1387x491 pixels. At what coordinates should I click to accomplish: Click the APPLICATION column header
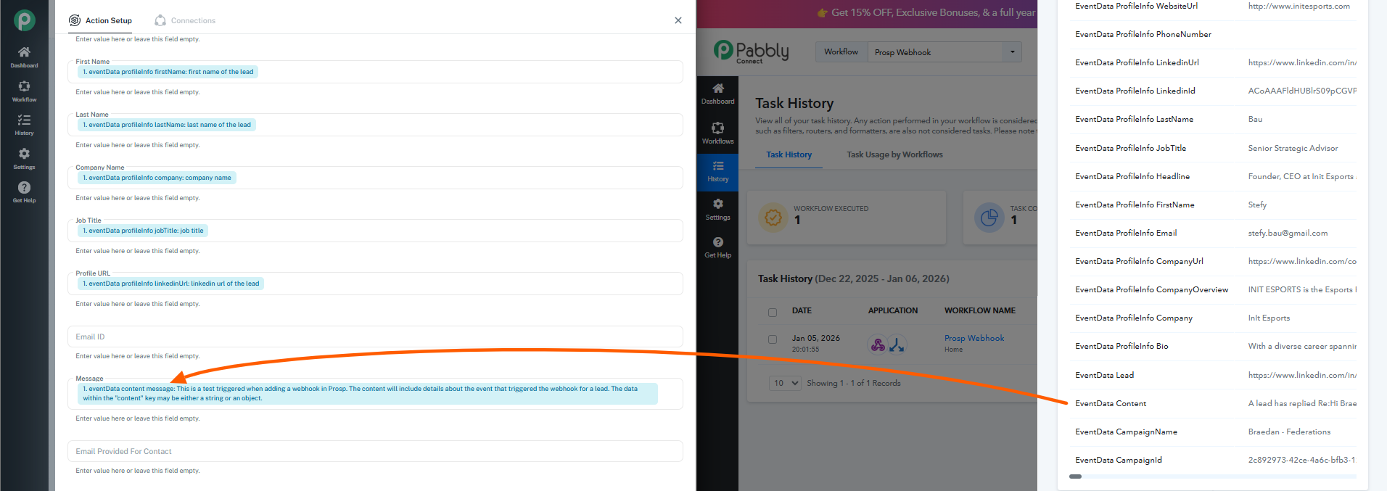pyautogui.click(x=893, y=310)
